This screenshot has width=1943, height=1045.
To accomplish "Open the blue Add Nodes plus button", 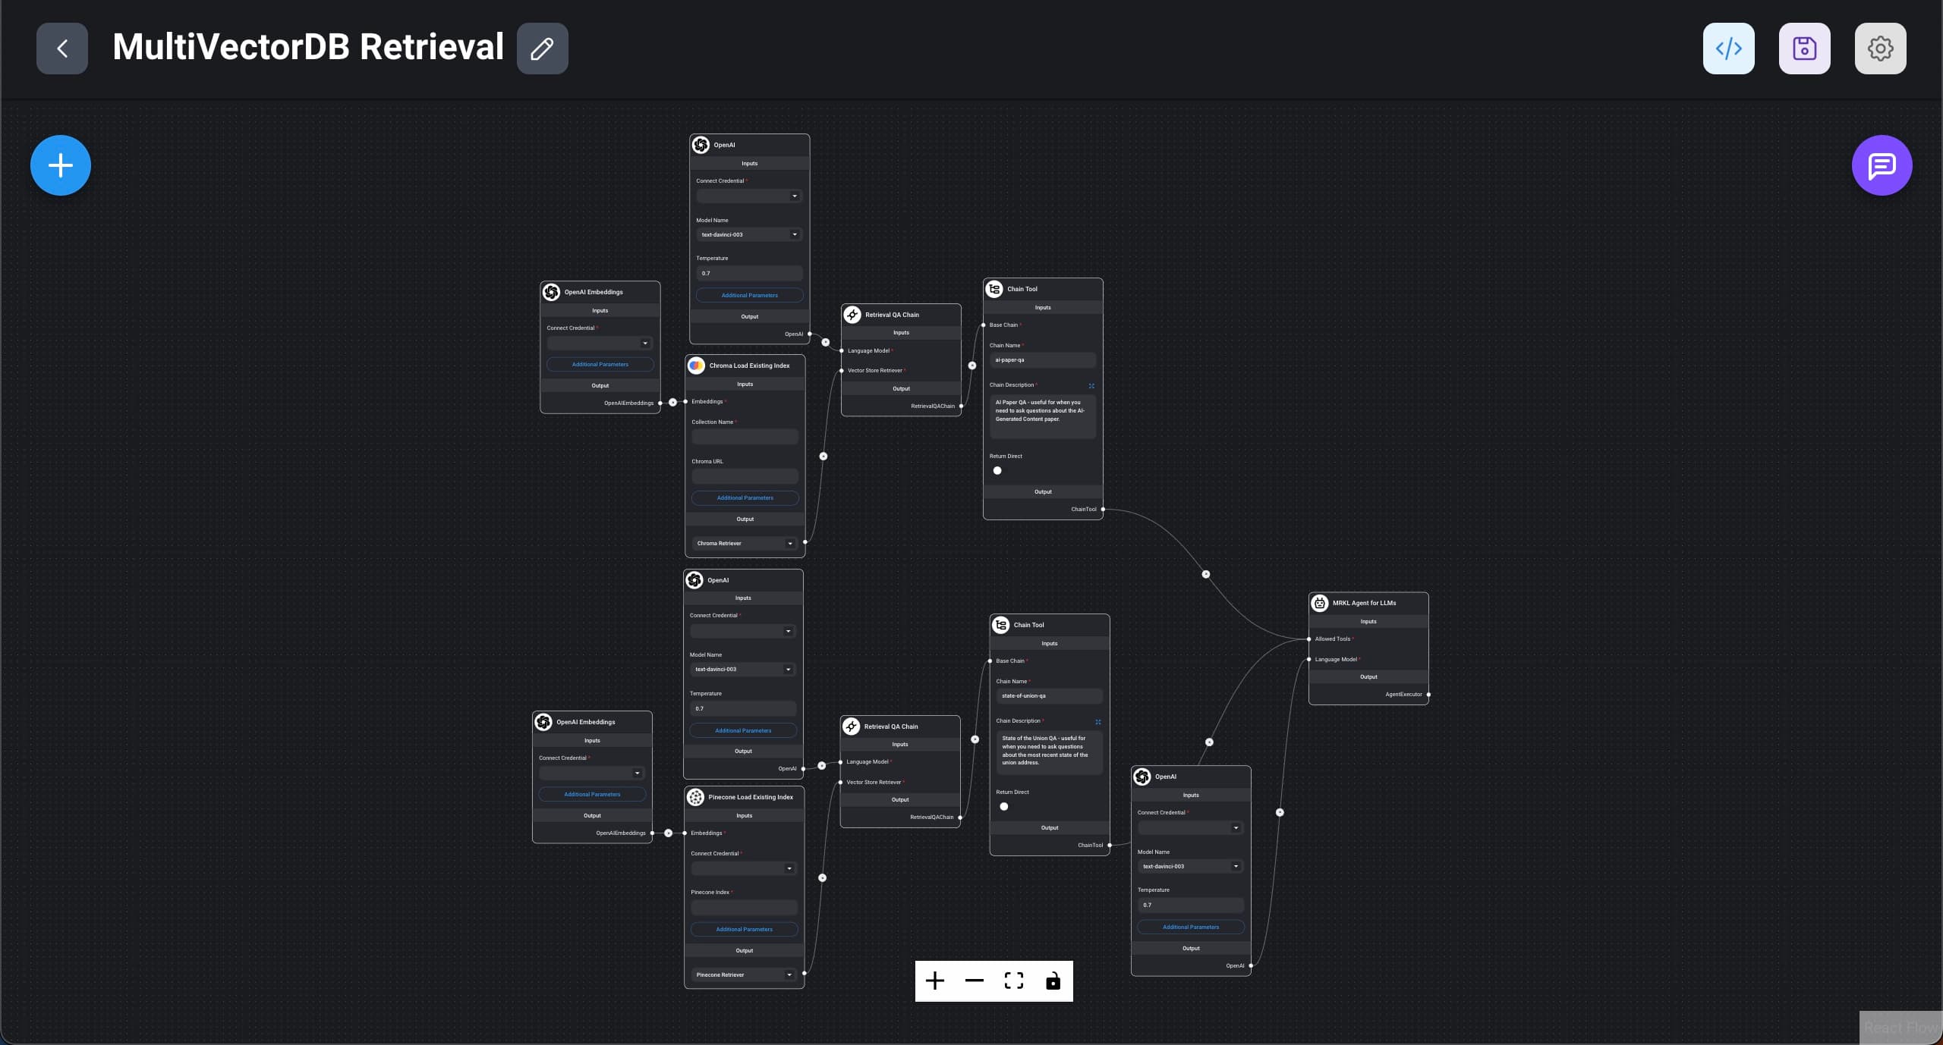I will tap(61, 165).
